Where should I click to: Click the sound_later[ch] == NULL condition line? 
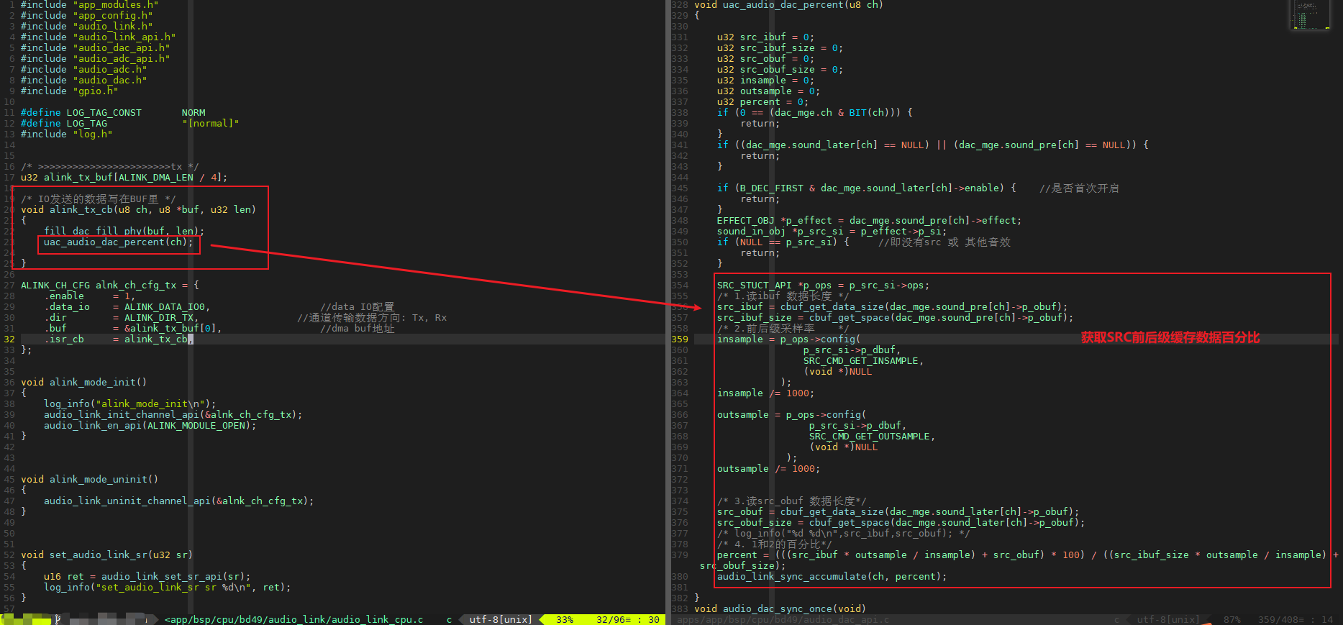click(933, 145)
